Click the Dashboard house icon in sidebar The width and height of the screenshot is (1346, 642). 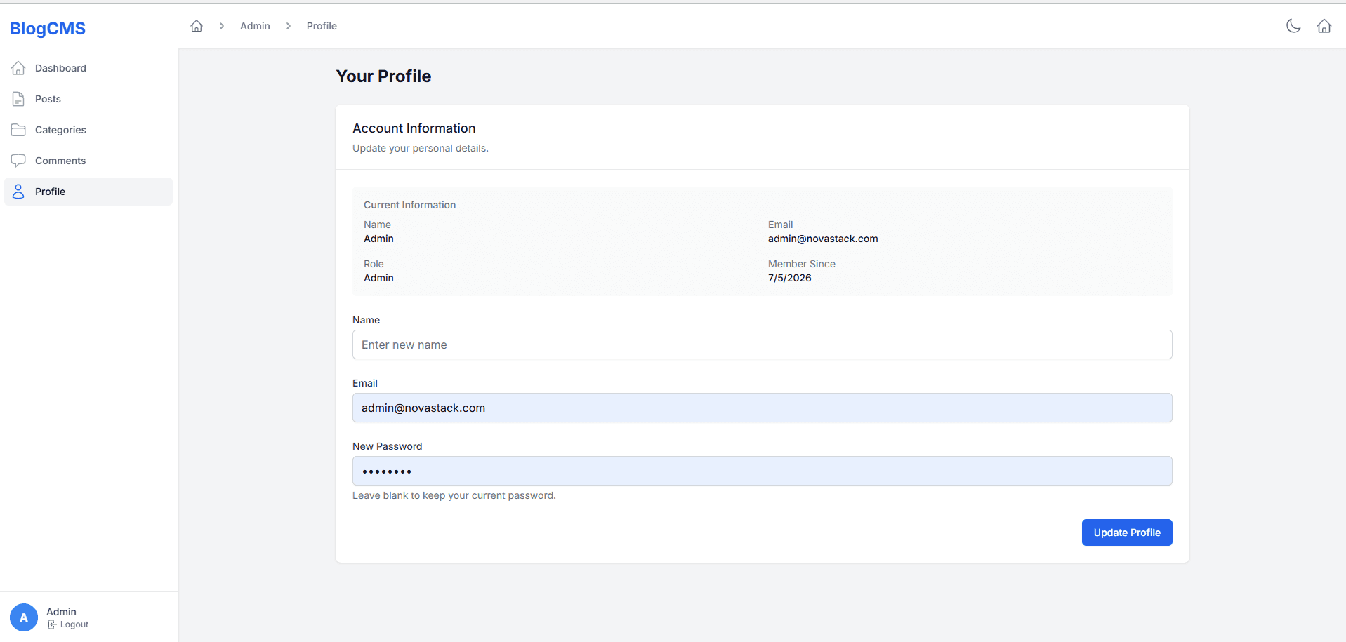point(18,68)
